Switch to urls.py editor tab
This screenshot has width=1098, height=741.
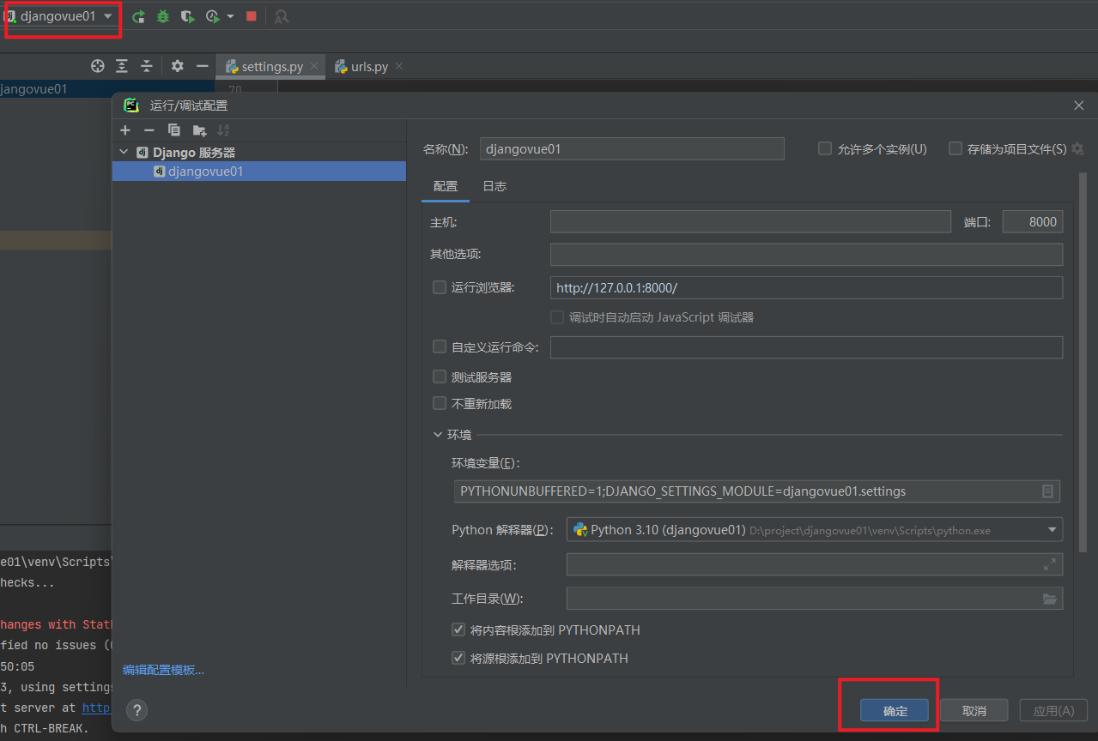[369, 66]
